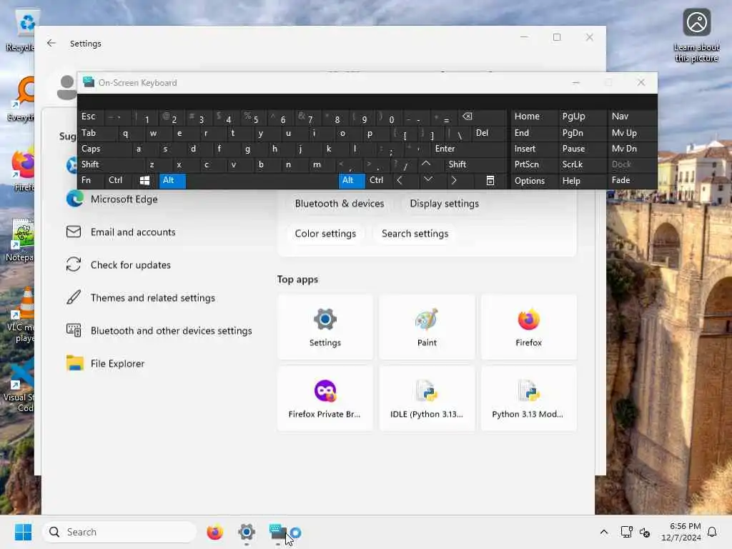
Task: Go back with Settings back arrow
Action: coord(51,43)
